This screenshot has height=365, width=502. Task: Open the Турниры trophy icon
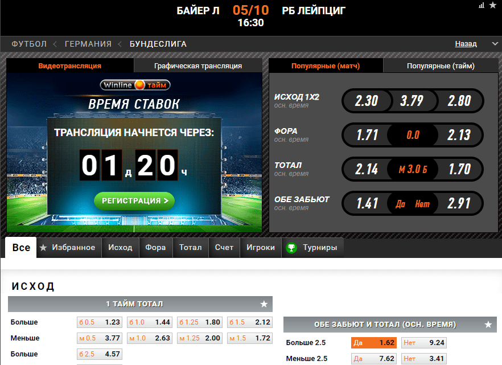tap(291, 248)
